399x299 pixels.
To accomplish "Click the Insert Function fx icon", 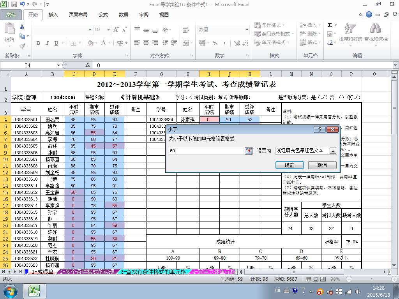I will 88,65.
